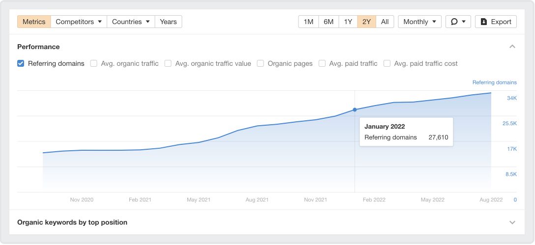
Task: Click the May 2022 axis label
Action: click(433, 200)
